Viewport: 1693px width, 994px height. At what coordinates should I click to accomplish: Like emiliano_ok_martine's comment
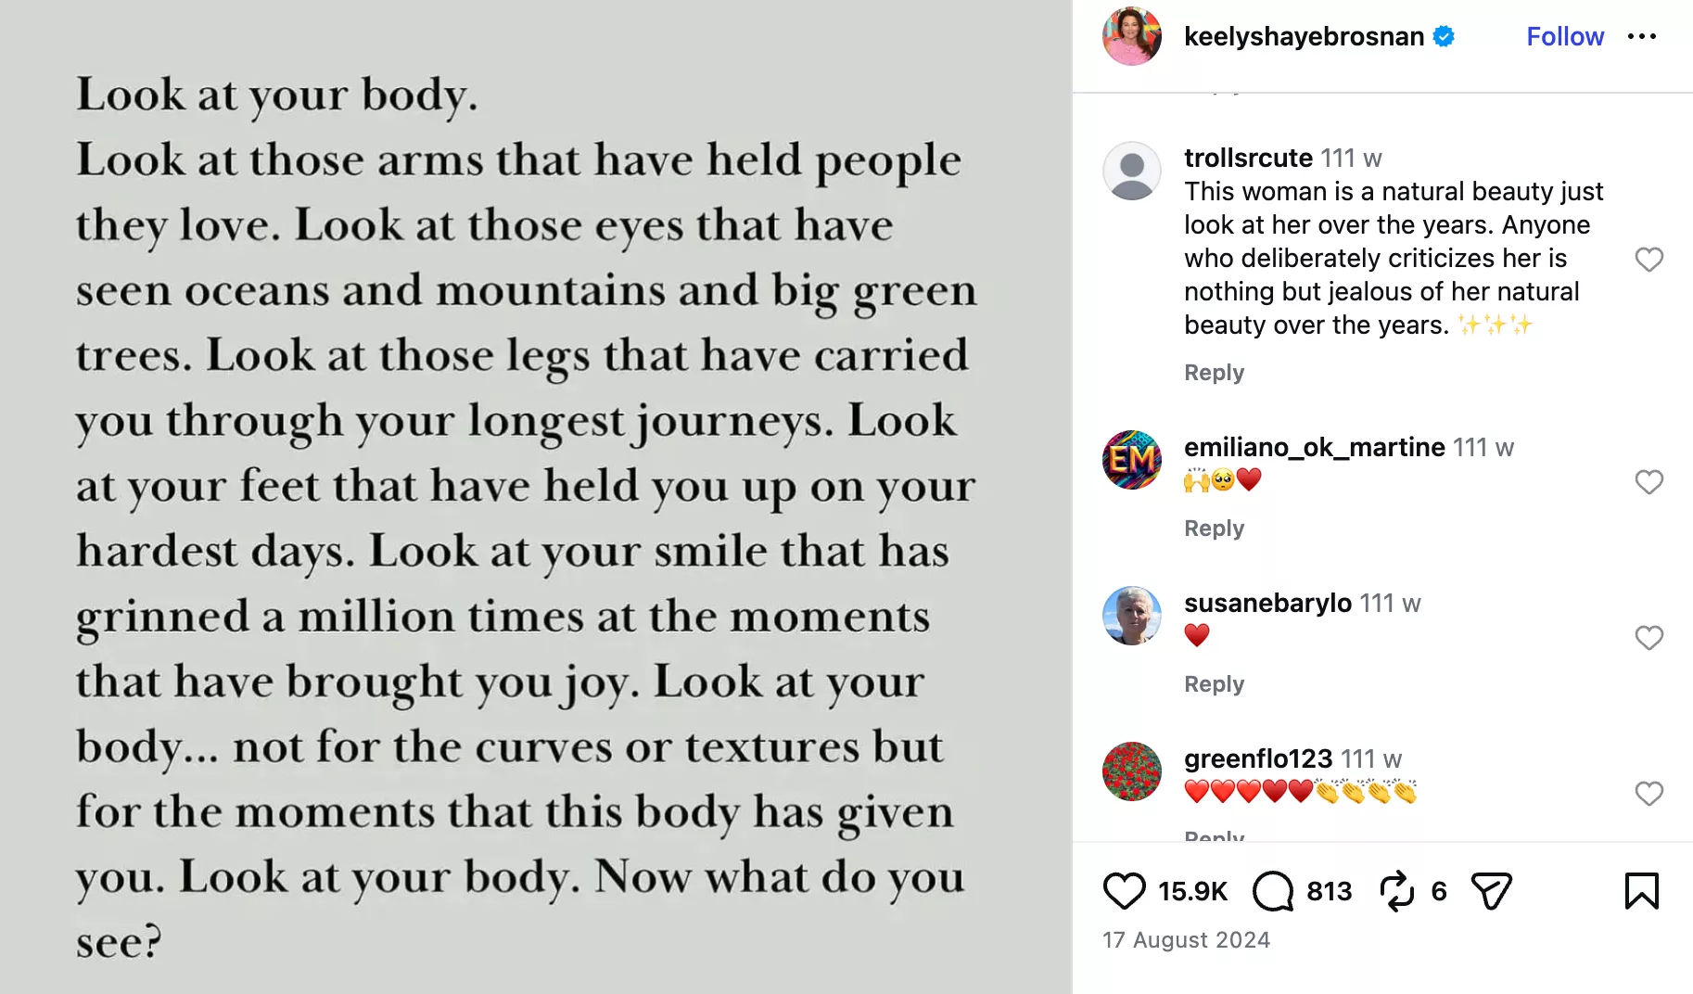(x=1648, y=481)
